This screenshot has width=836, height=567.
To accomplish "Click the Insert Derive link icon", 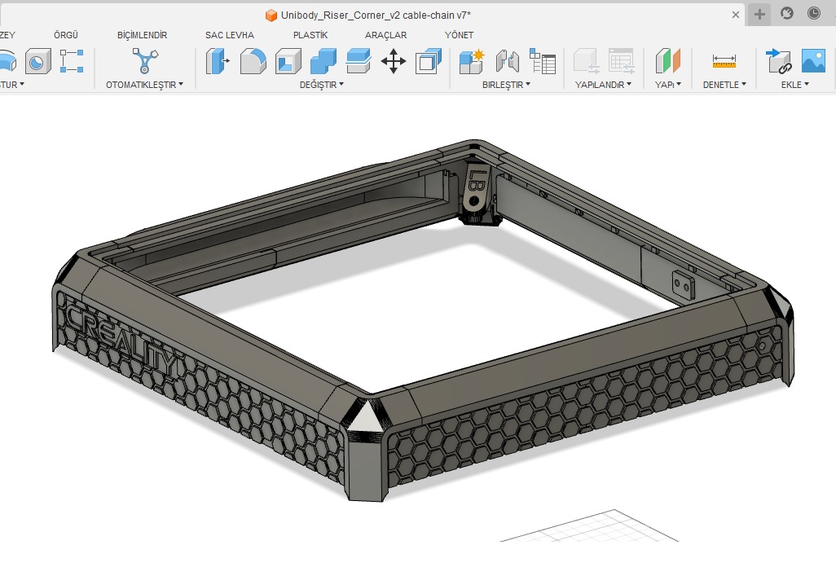I will click(x=778, y=61).
